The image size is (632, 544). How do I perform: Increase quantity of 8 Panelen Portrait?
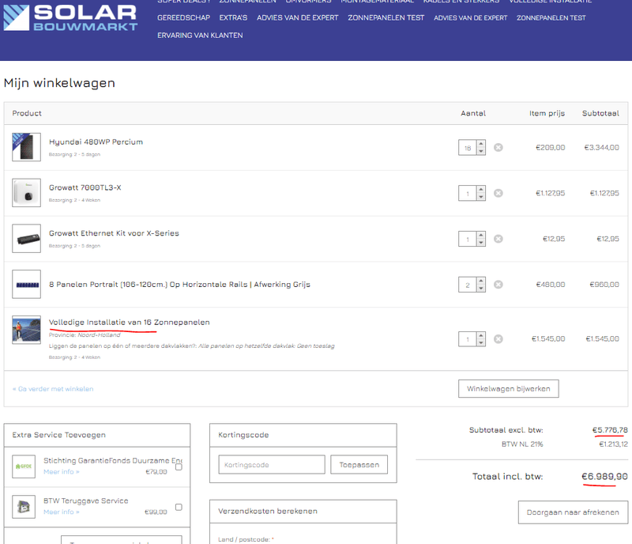tap(481, 281)
